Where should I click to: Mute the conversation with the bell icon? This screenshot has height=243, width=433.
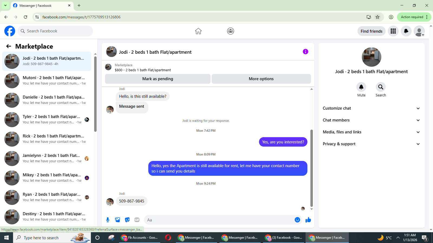[361, 87]
